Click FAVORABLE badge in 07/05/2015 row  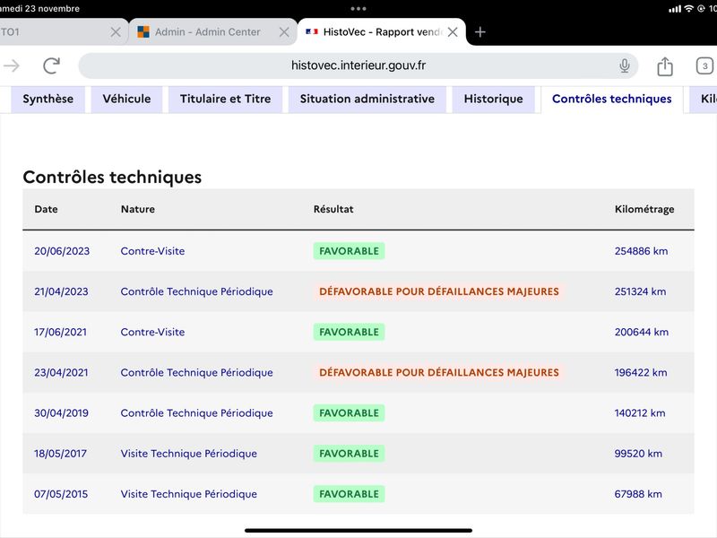[349, 494]
